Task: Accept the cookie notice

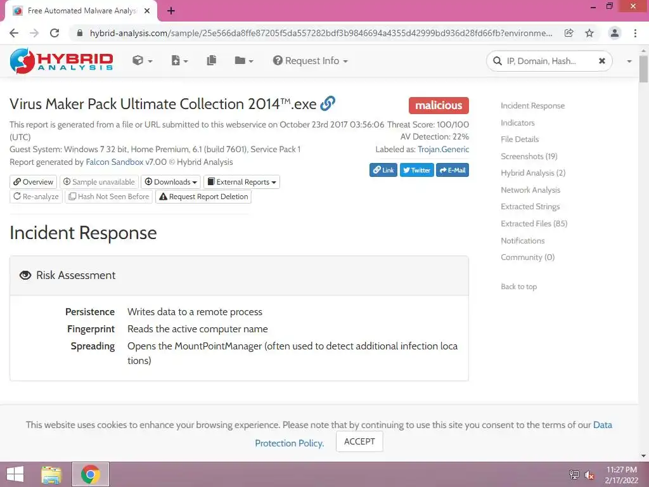Action: tap(359, 441)
